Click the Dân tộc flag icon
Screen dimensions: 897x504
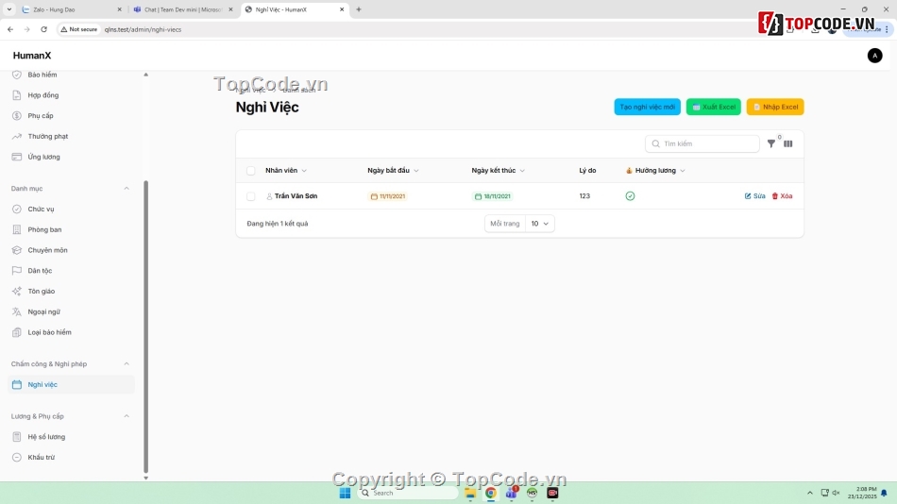(17, 271)
